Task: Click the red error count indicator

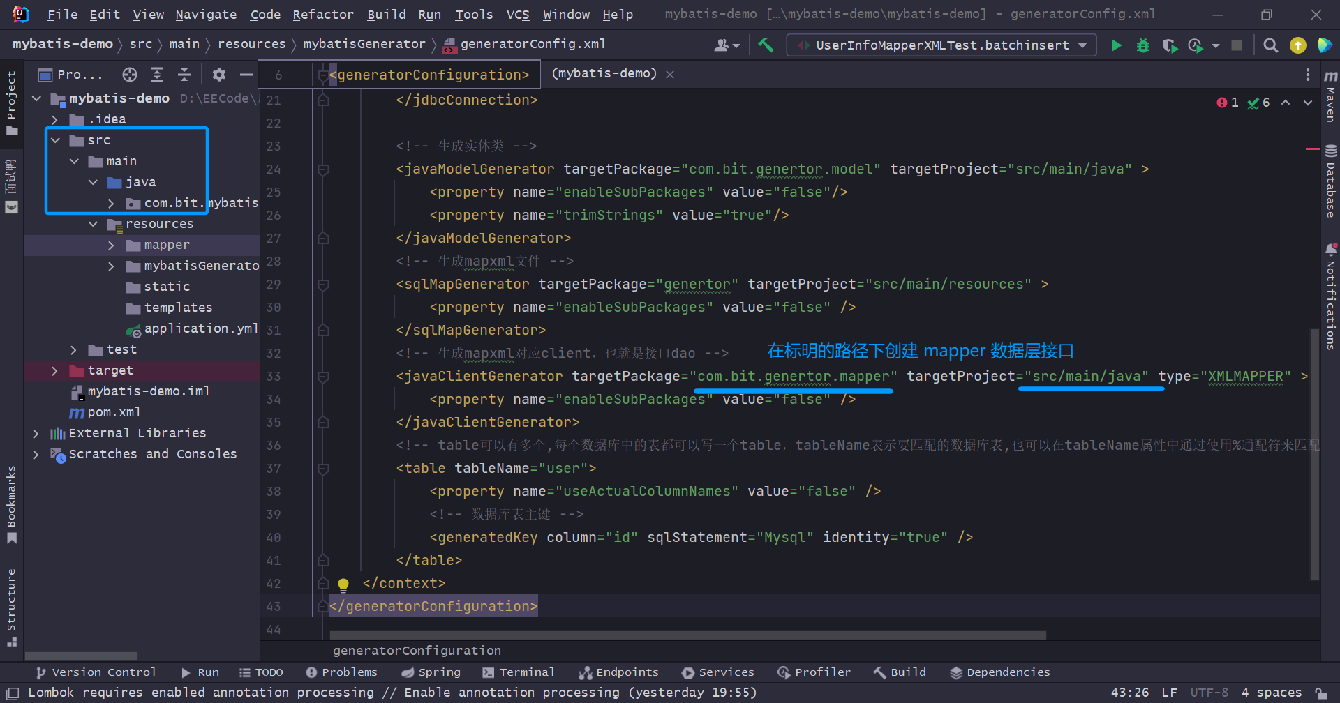Action: click(1227, 103)
